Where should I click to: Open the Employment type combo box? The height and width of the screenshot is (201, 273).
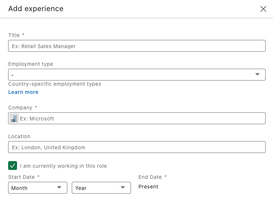(x=137, y=75)
